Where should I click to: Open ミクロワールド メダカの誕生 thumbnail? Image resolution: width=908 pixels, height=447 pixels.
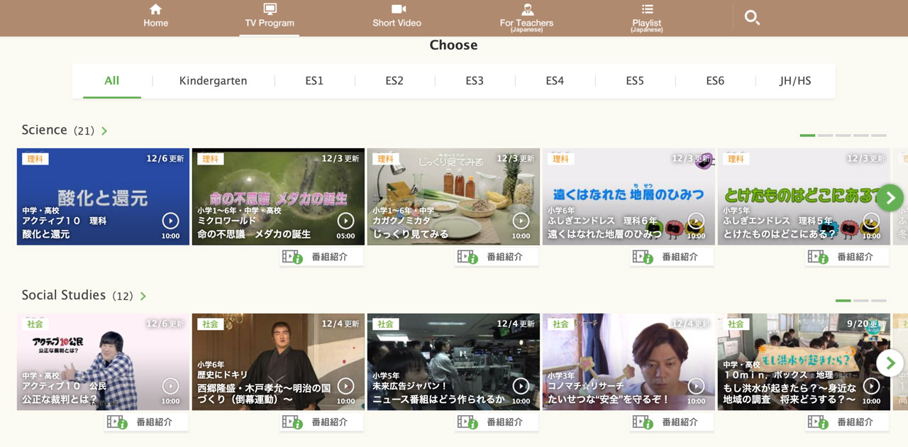pos(278,197)
